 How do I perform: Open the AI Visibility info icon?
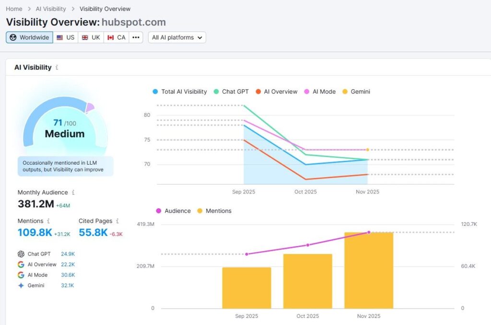coord(57,67)
